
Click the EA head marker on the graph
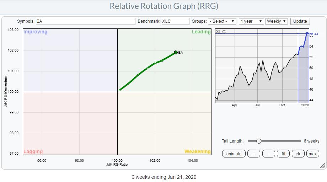tap(176, 52)
